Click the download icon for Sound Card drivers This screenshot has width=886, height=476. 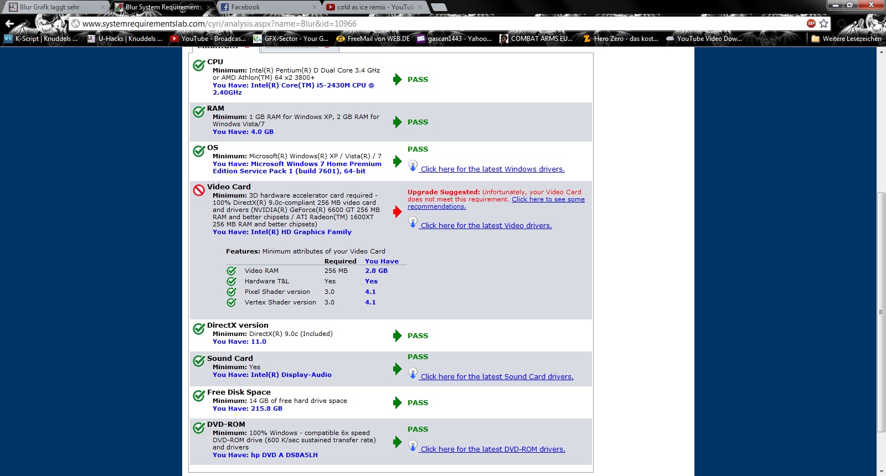pyautogui.click(x=413, y=373)
